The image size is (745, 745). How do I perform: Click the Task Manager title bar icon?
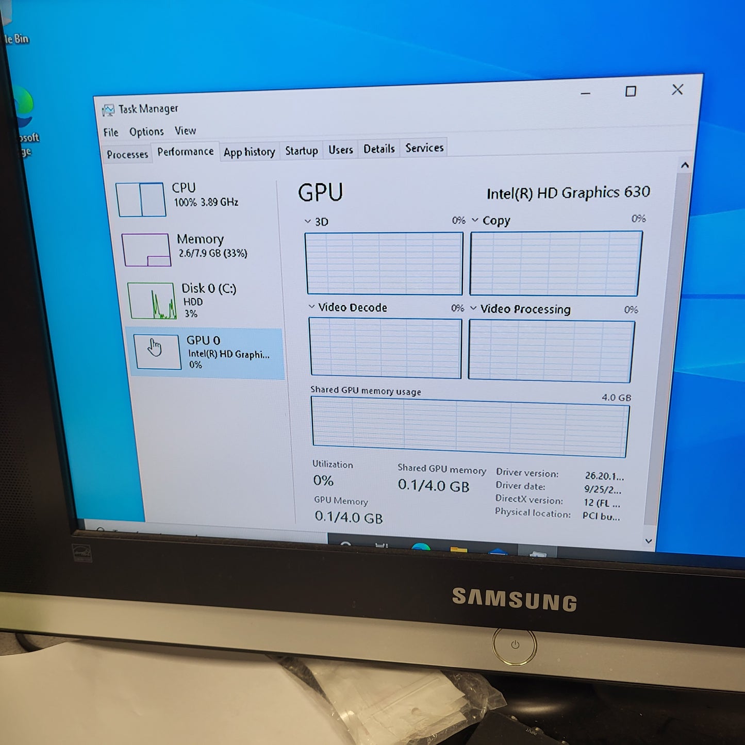(108, 110)
